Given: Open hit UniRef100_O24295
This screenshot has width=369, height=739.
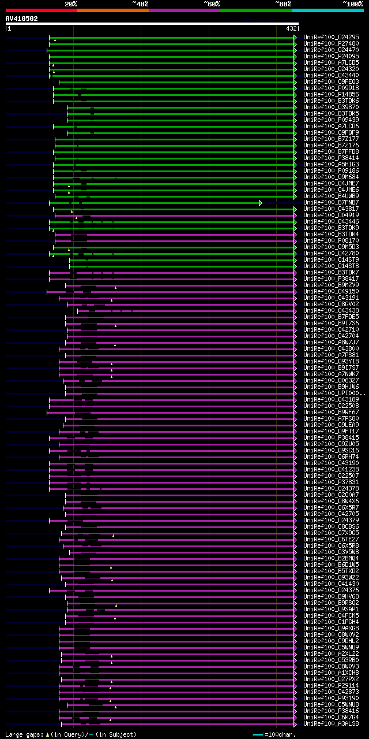Looking at the screenshot, I should coord(330,37).
